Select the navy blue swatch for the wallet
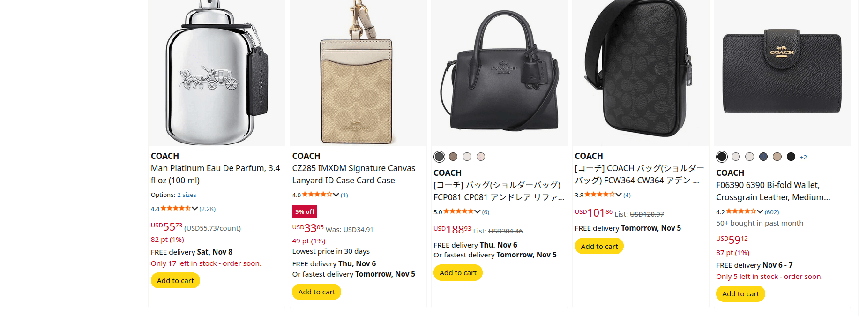Screen dimensions: 859x316 [x=763, y=157]
